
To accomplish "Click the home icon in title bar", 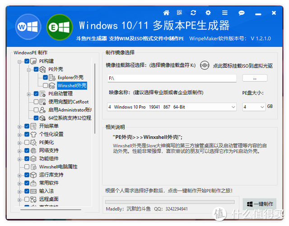I will click(166, 13).
